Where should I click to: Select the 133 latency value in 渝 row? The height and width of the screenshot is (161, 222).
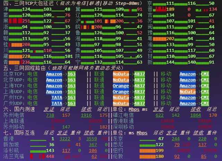(x=170, y=45)
